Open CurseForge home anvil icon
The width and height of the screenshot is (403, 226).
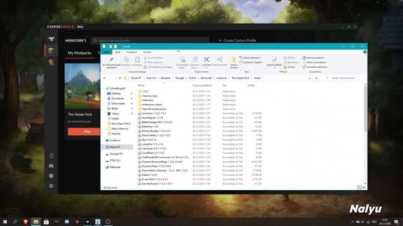(51, 39)
